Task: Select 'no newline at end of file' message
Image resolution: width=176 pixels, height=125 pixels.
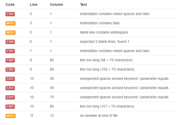Action: click(x=99, y=115)
